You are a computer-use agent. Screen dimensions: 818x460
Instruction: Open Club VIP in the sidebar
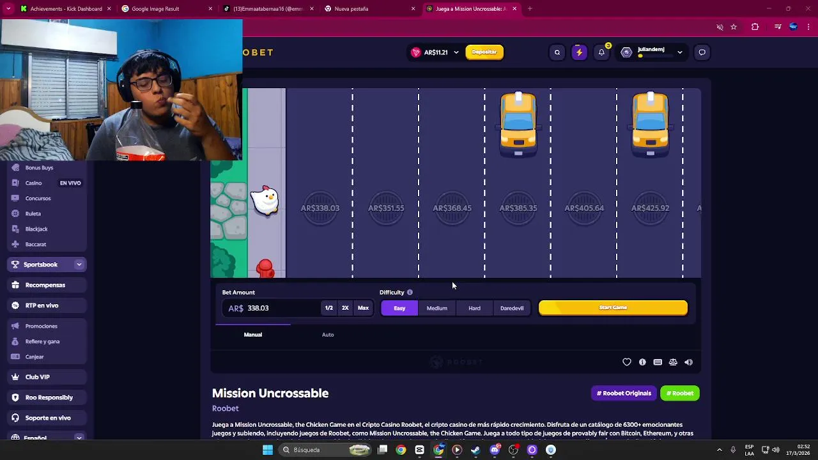coord(46,377)
